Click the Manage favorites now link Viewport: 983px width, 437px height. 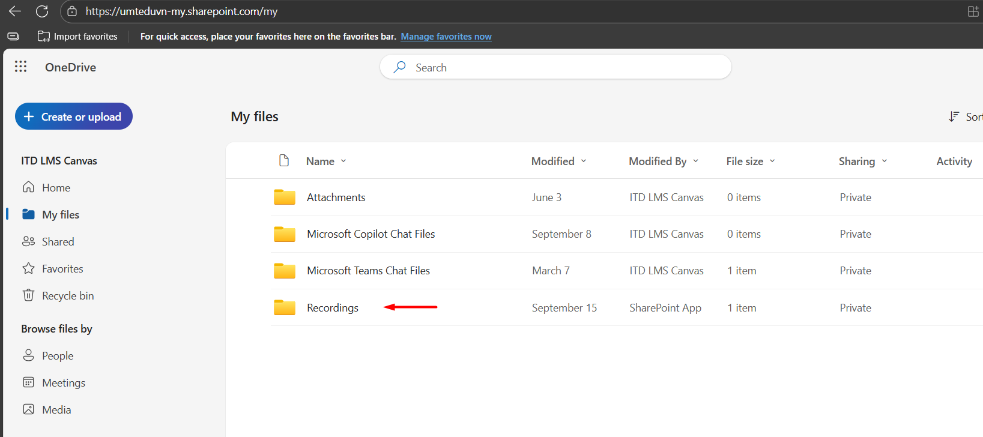tap(446, 37)
